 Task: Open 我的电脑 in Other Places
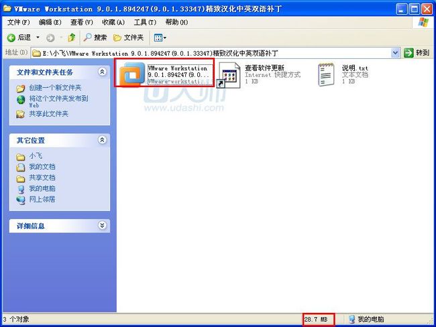click(x=42, y=188)
